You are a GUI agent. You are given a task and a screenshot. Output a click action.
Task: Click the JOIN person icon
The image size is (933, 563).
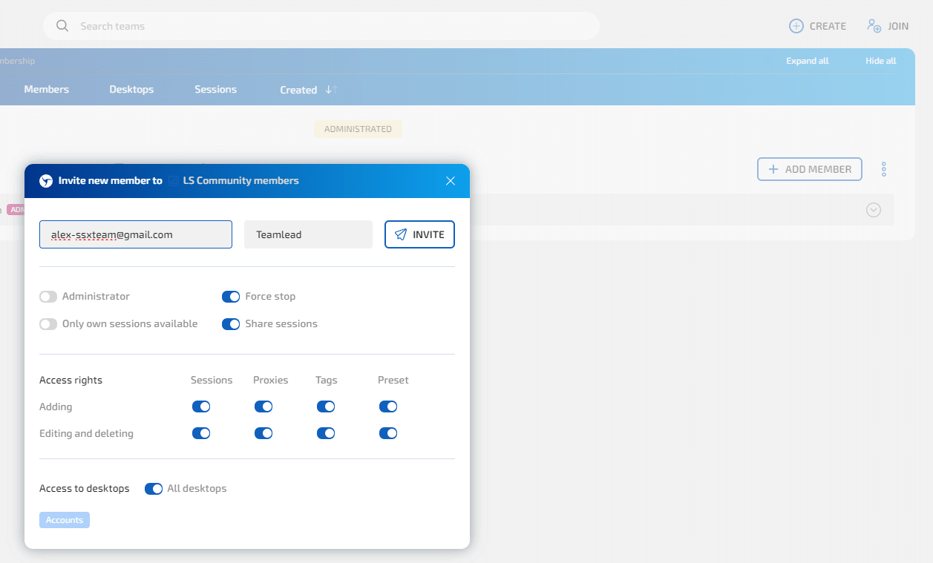point(874,26)
